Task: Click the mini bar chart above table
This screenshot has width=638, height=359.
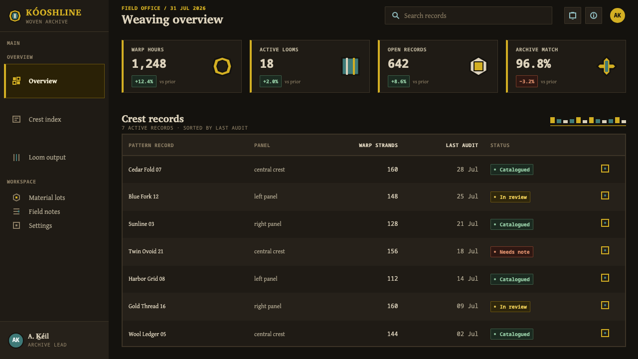Action: tap(588, 121)
